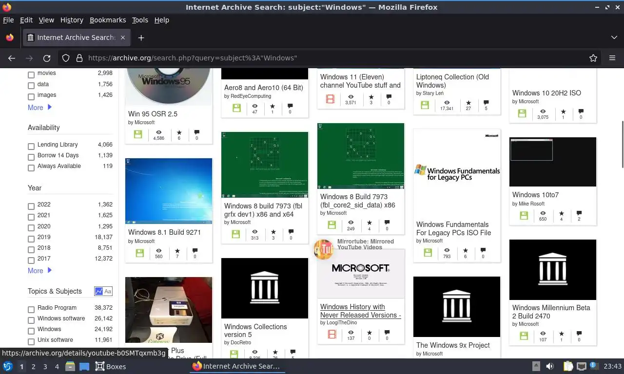Image resolution: width=624 pixels, height=374 pixels.
Task: Bookmark this page with the star icon
Action: point(593,58)
